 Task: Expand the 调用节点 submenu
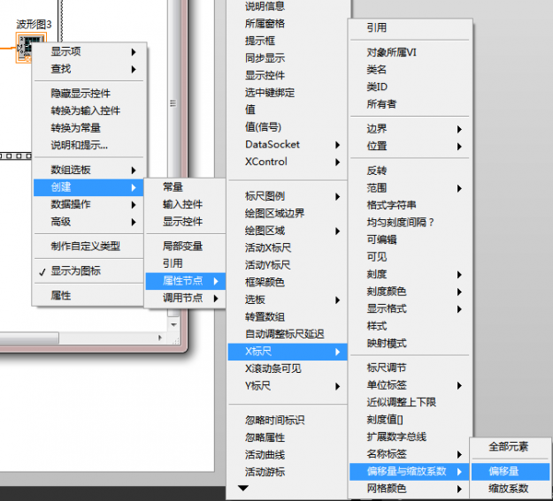pyautogui.click(x=186, y=298)
